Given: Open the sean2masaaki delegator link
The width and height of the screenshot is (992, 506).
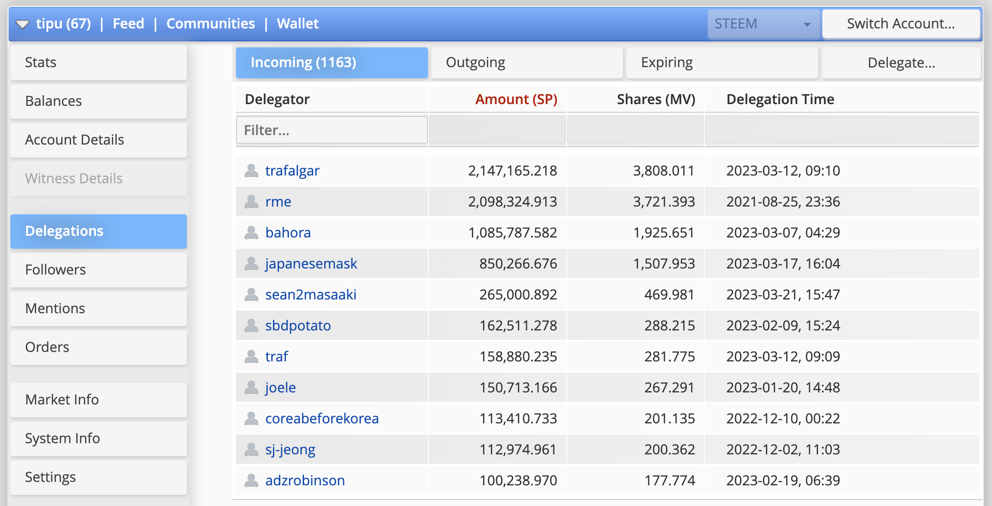Looking at the screenshot, I should (x=310, y=295).
